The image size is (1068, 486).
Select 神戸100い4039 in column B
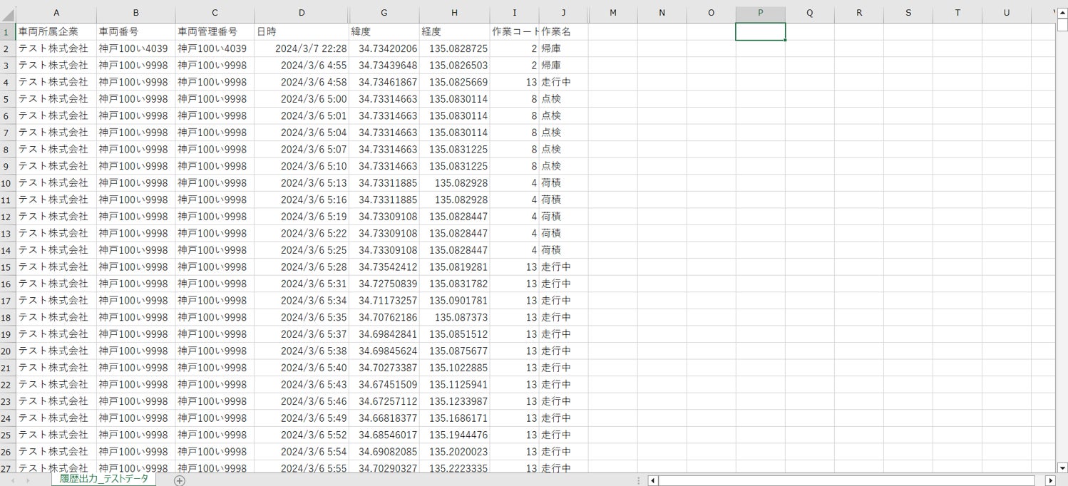135,48
